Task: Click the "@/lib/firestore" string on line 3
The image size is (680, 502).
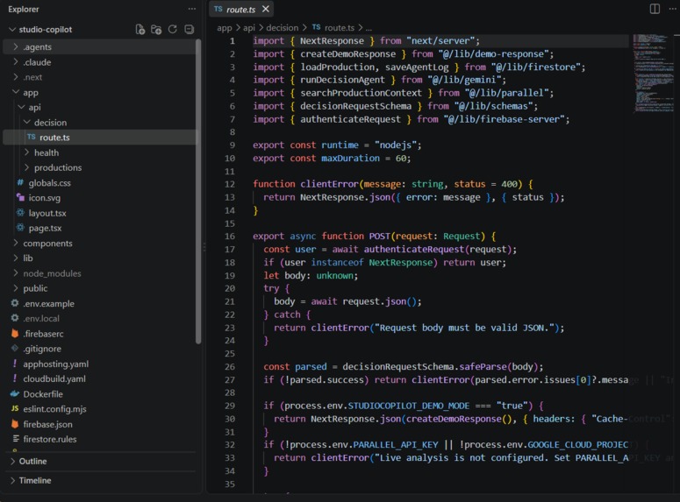Action: 535,67
